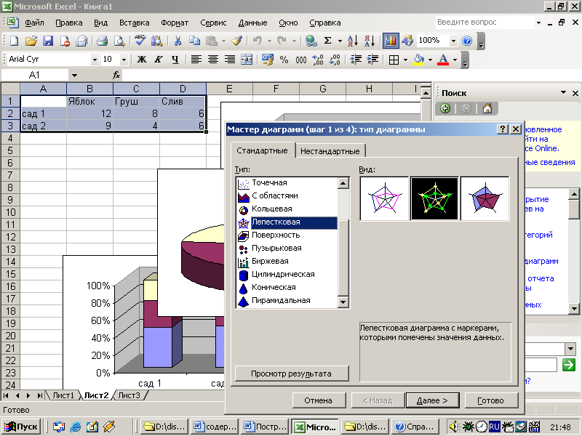This screenshot has width=582, height=436.
Task: Align cell text to the right
Action: (230, 60)
